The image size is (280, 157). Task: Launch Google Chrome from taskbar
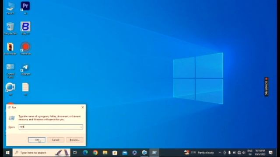click(95, 153)
